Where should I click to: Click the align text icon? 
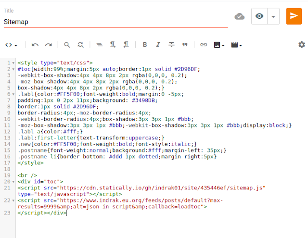(100, 45)
